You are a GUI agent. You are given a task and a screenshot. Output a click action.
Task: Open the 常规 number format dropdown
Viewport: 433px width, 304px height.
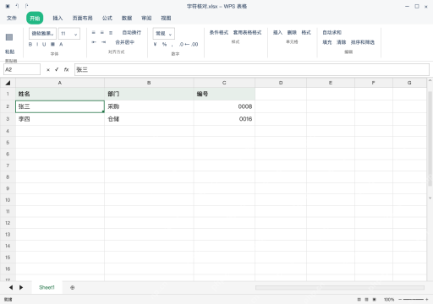coord(164,34)
